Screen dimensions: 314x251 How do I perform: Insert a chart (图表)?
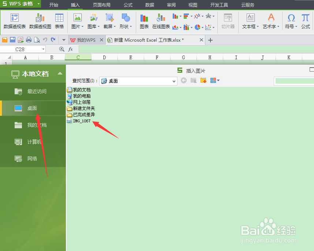point(144,21)
